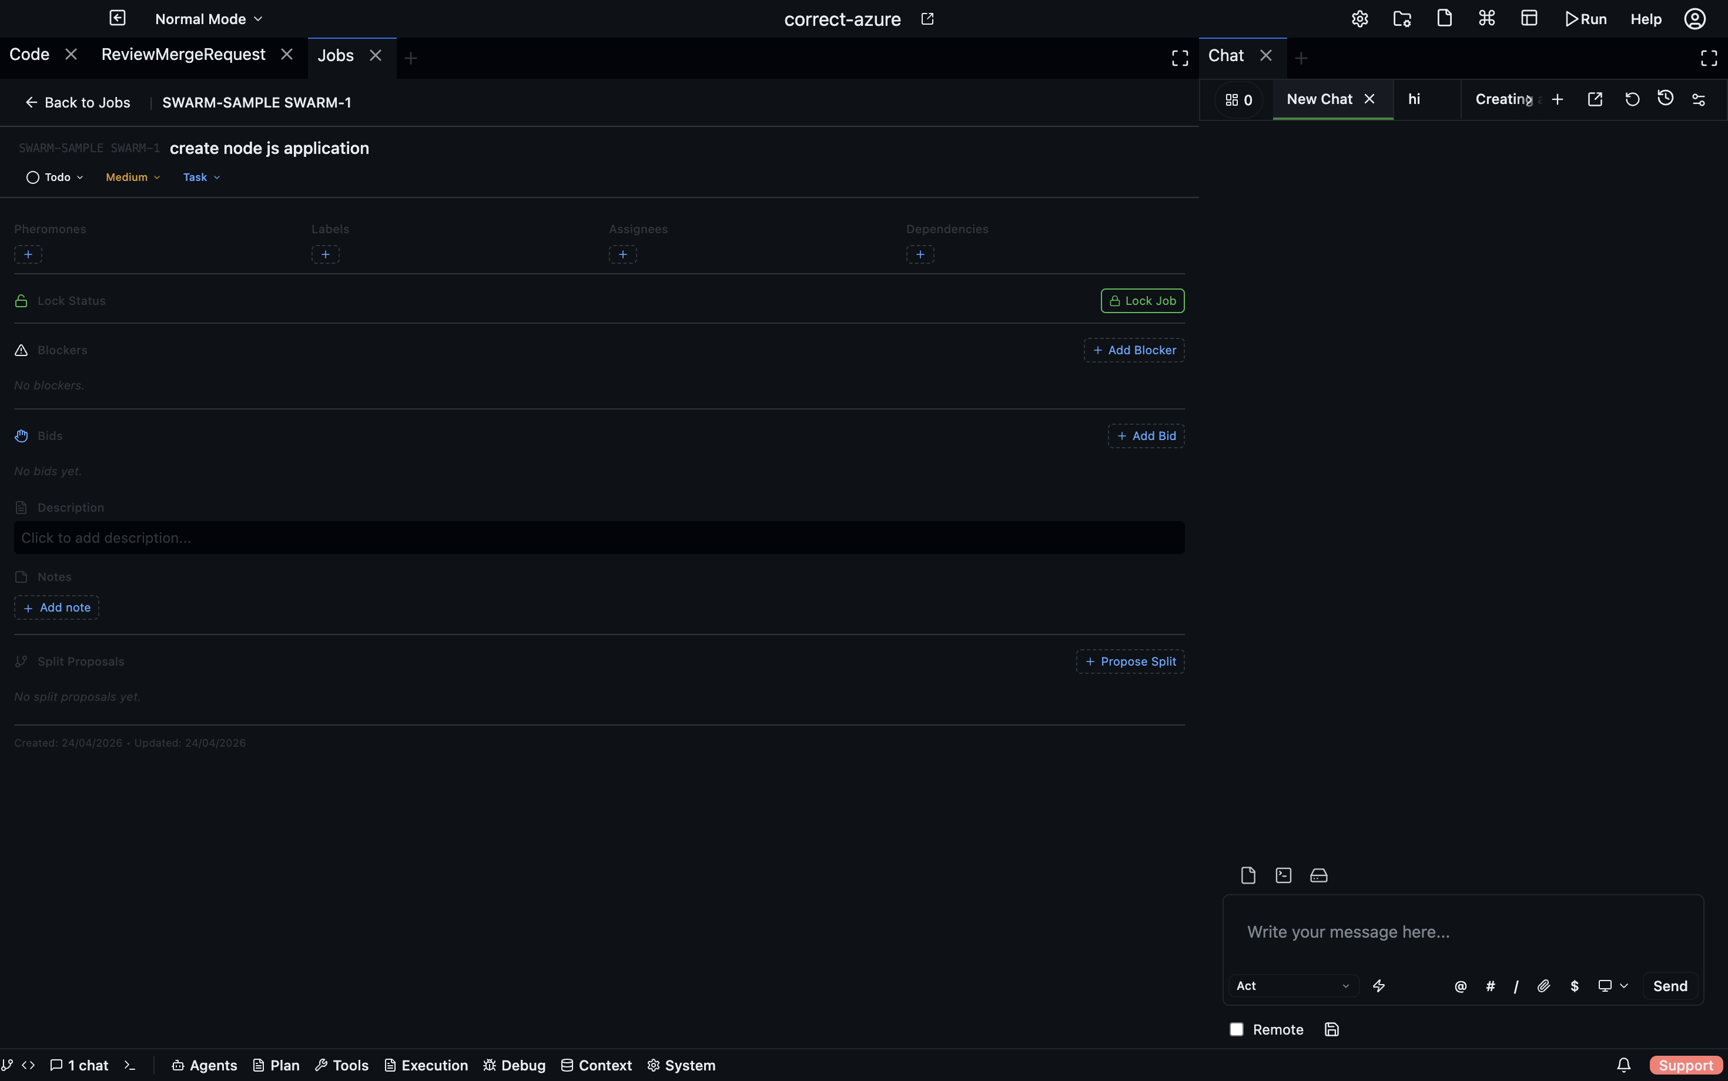
Task: Click Back to Jobs link
Action: 78,103
